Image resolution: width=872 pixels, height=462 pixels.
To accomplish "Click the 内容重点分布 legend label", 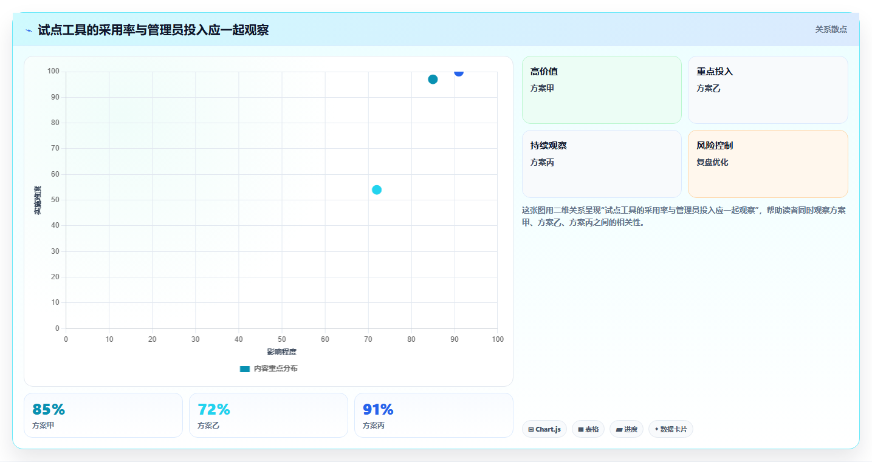I will click(275, 369).
